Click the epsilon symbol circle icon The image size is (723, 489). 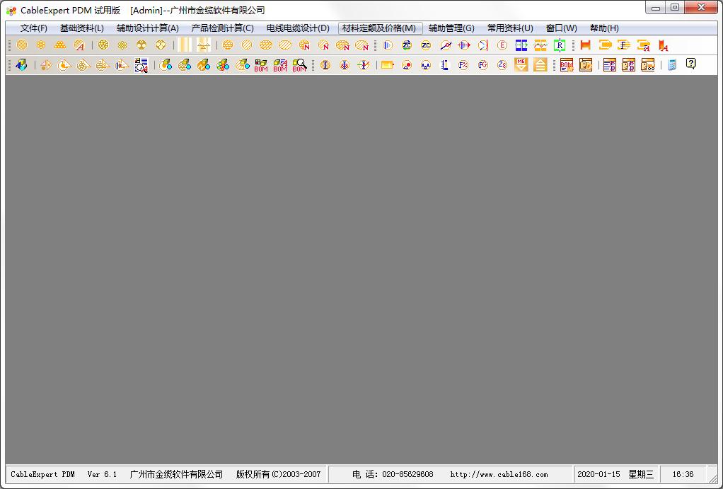502,45
